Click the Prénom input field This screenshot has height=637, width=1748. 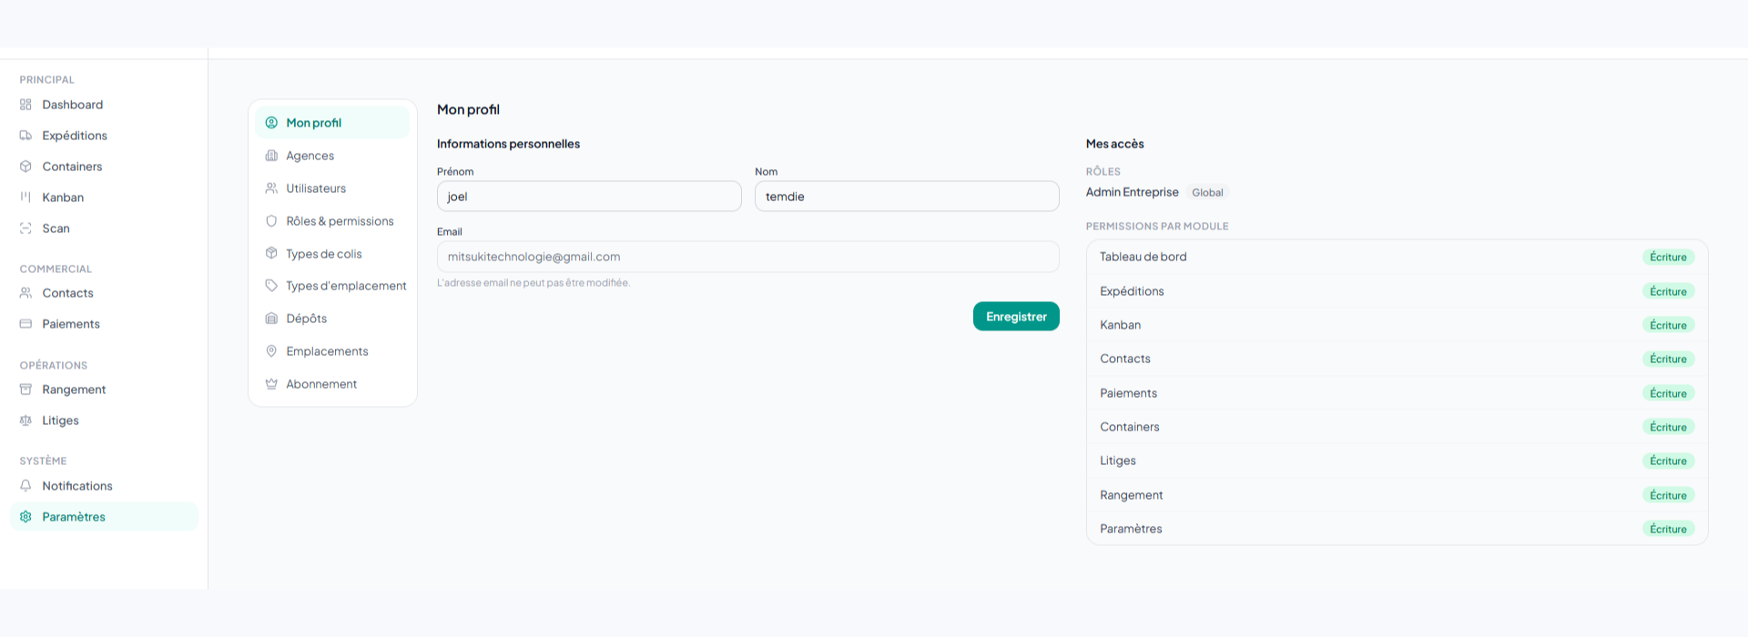(589, 197)
